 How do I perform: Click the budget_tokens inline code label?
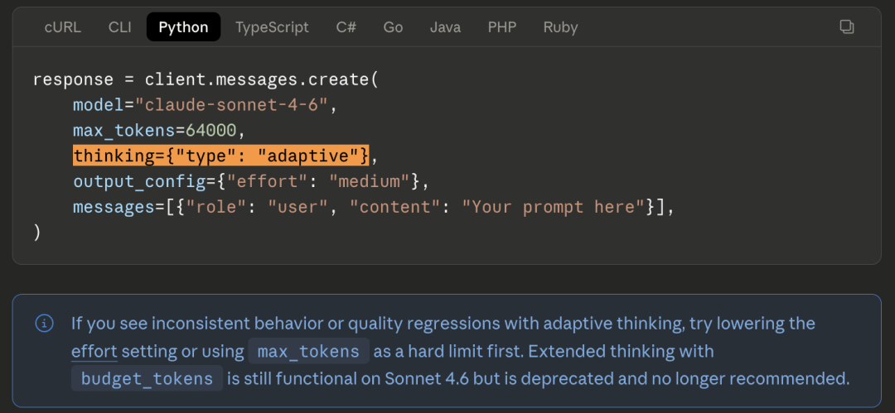point(148,379)
